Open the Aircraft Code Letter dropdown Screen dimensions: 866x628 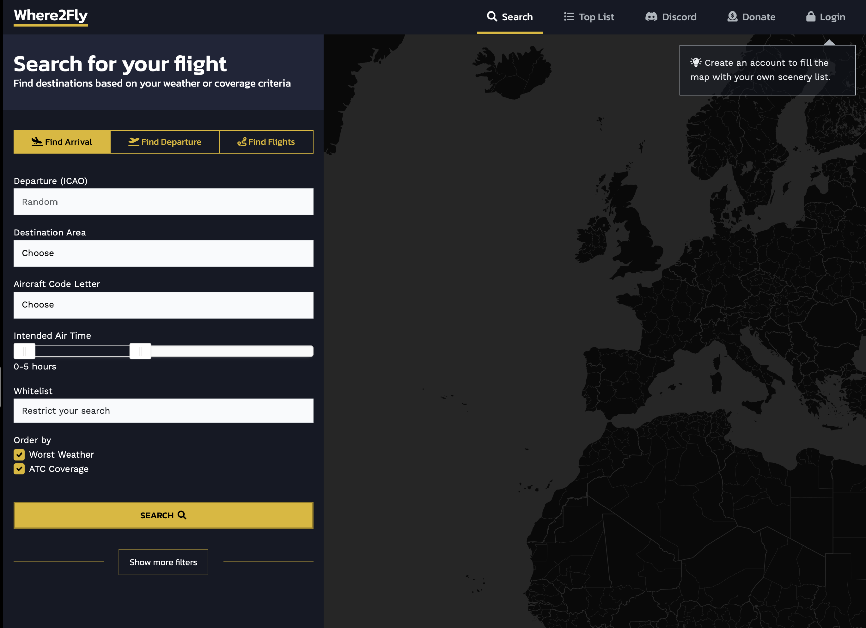(163, 305)
